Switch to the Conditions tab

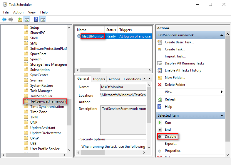tap(132, 79)
